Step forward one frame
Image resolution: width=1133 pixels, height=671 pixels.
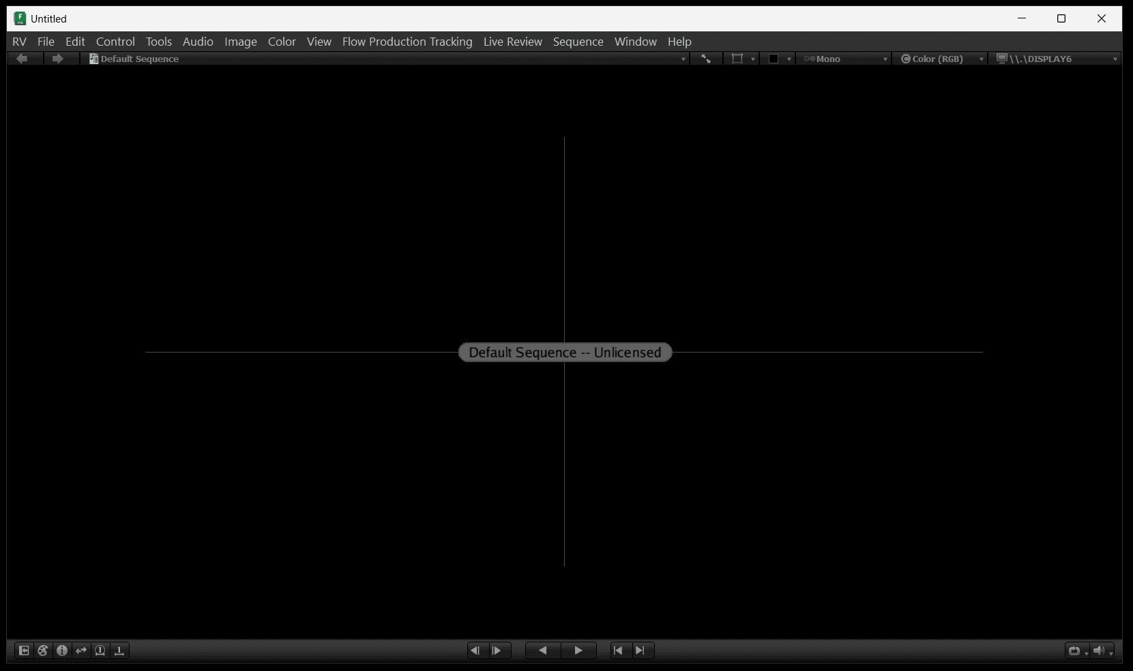coord(497,651)
